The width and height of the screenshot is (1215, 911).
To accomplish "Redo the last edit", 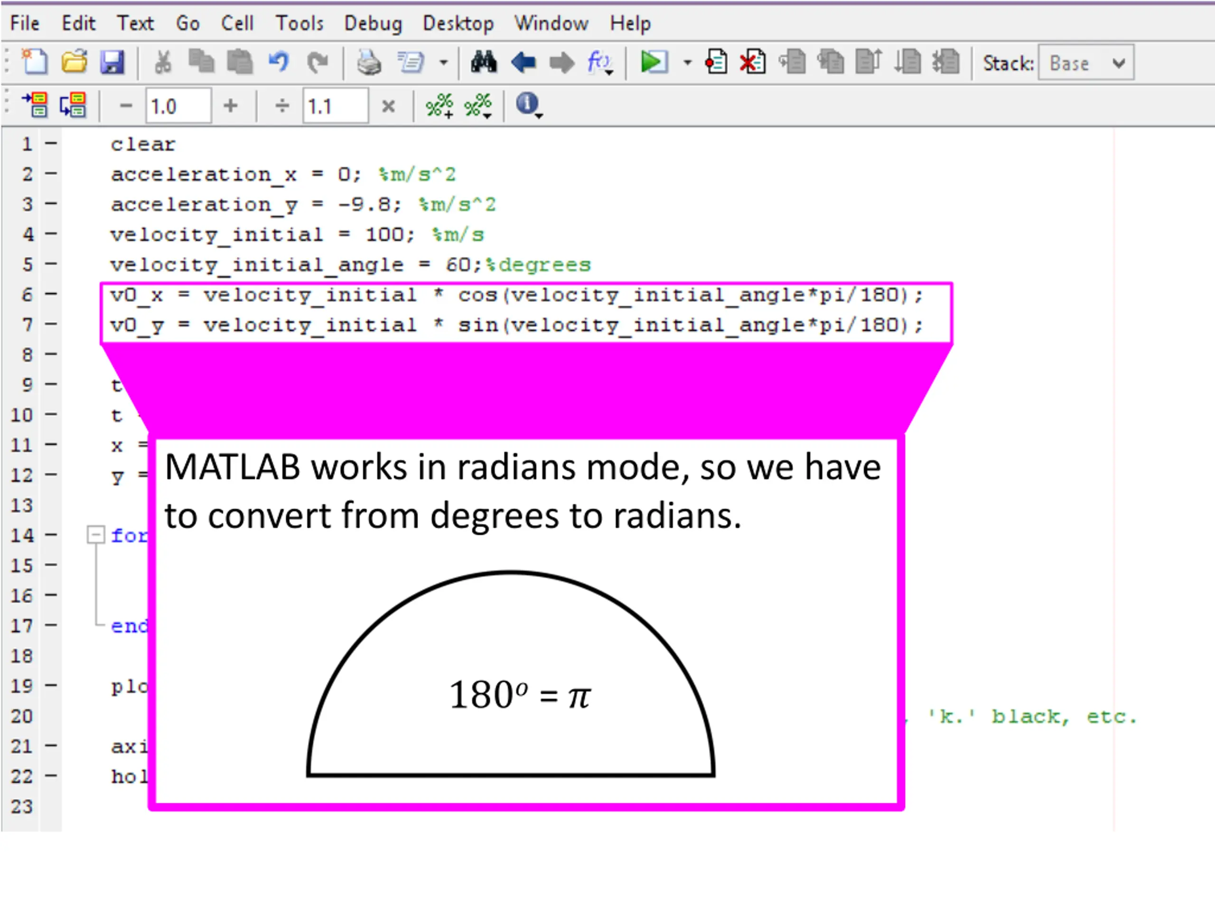I will tap(317, 62).
